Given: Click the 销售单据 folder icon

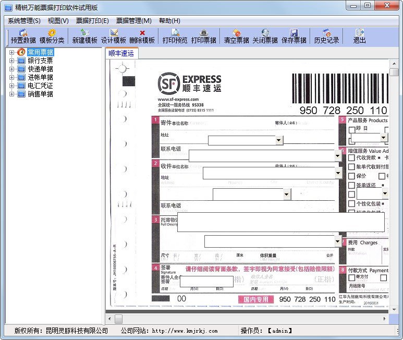Looking at the screenshot, I should 21,94.
